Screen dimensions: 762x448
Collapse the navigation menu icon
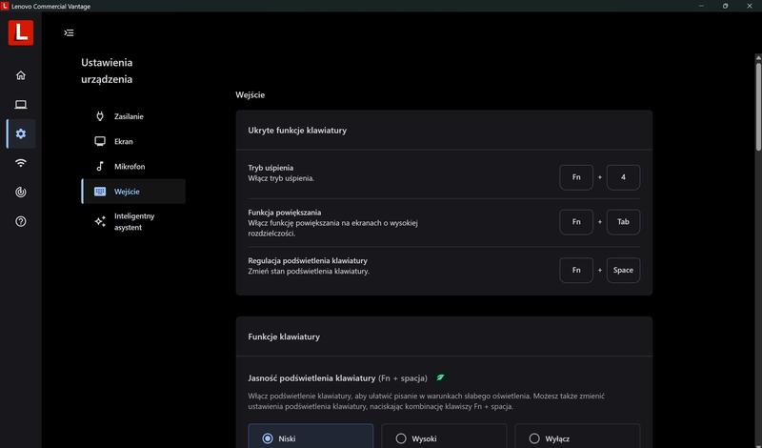(69, 32)
